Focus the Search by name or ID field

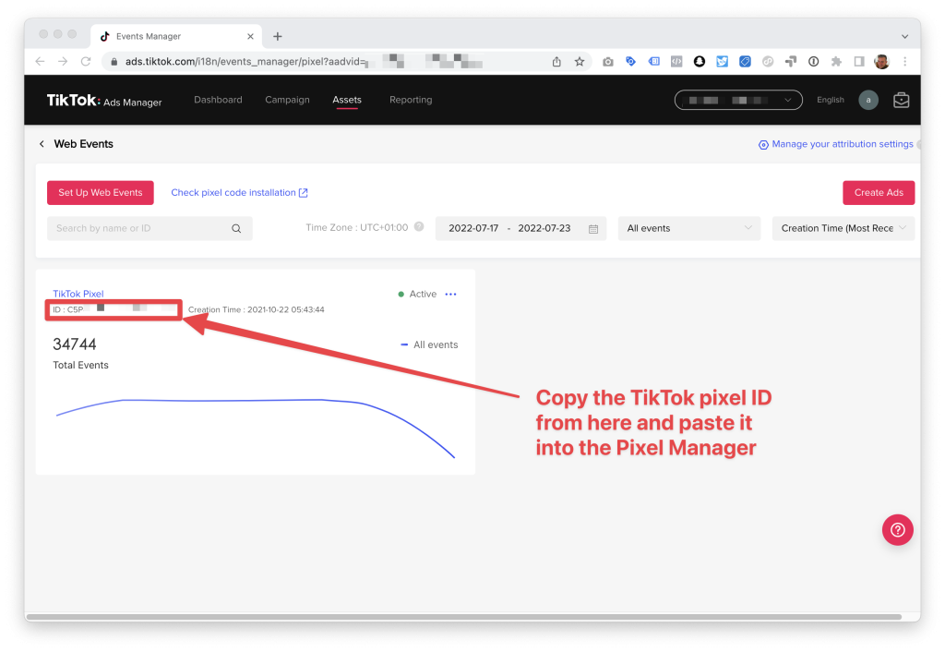pyautogui.click(x=150, y=228)
